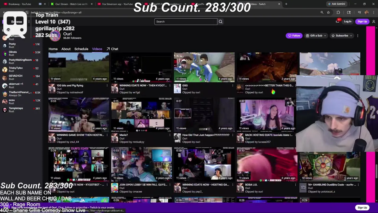Play the GSG clip thumbnail
Image resolution: width=378 pixels, height=213 pixels.
204,67
